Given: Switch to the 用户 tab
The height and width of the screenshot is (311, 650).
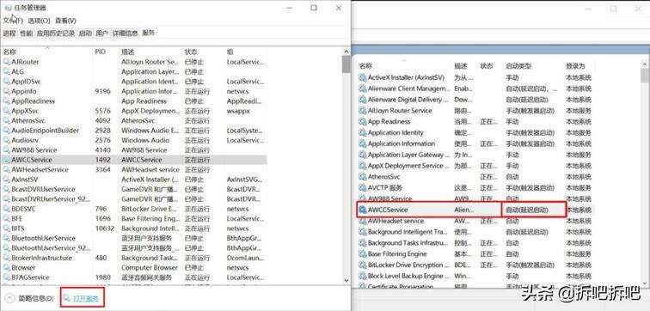Looking at the screenshot, I should [x=101, y=34].
